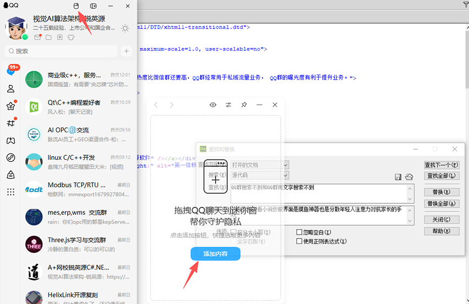Viewport: 469px width, 304px height.
Task: Open the QQ files folder icon under profile
Action: pyautogui.click(x=49, y=37)
